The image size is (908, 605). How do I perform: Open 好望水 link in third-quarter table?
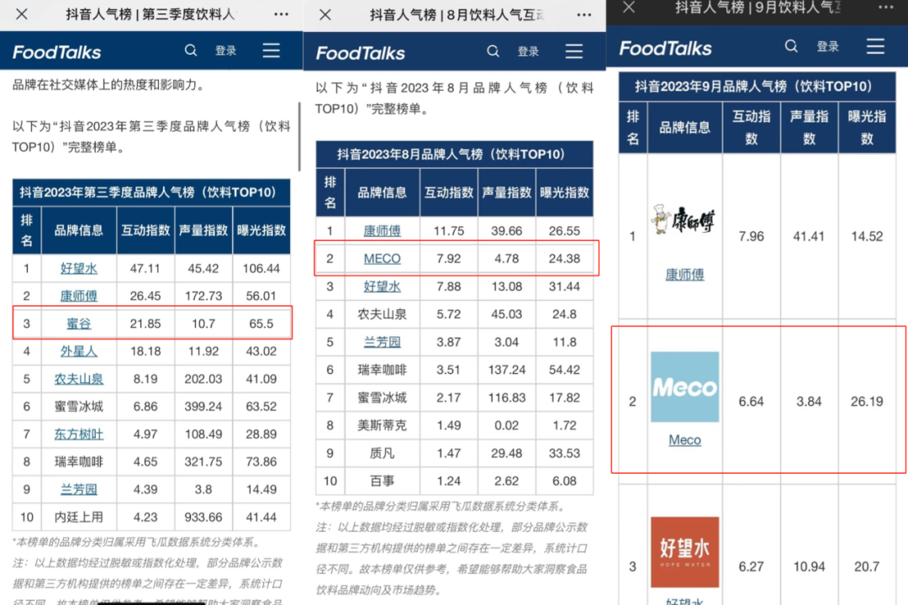click(79, 268)
